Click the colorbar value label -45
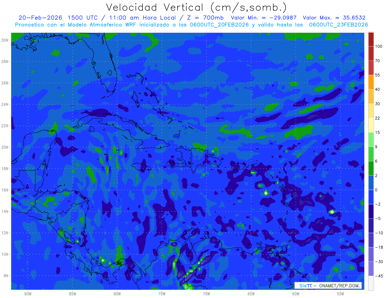This screenshot has width=386, height=298. point(379,276)
